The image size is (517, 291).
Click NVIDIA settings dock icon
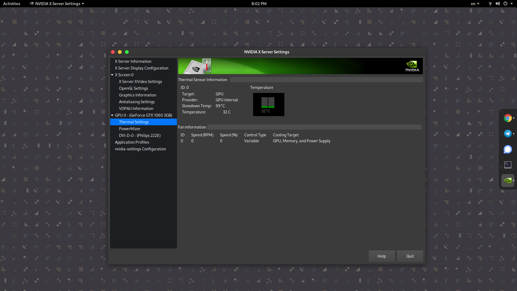[x=508, y=180]
